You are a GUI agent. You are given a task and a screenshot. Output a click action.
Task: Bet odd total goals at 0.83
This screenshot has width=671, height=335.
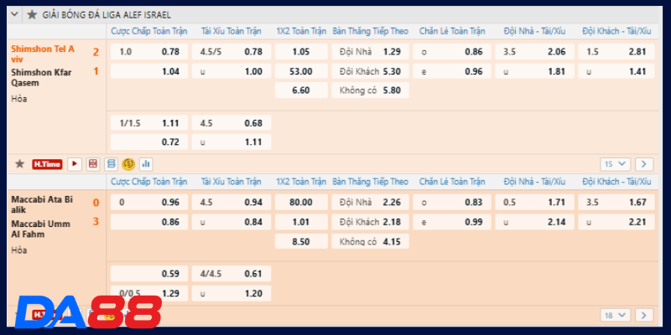tap(452, 202)
